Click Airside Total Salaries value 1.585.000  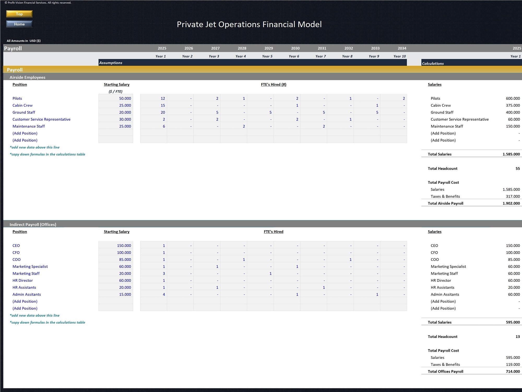[x=511, y=154]
